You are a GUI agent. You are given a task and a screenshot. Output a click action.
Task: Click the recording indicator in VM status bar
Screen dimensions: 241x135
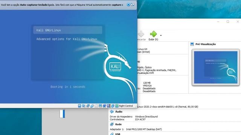(104, 106)
